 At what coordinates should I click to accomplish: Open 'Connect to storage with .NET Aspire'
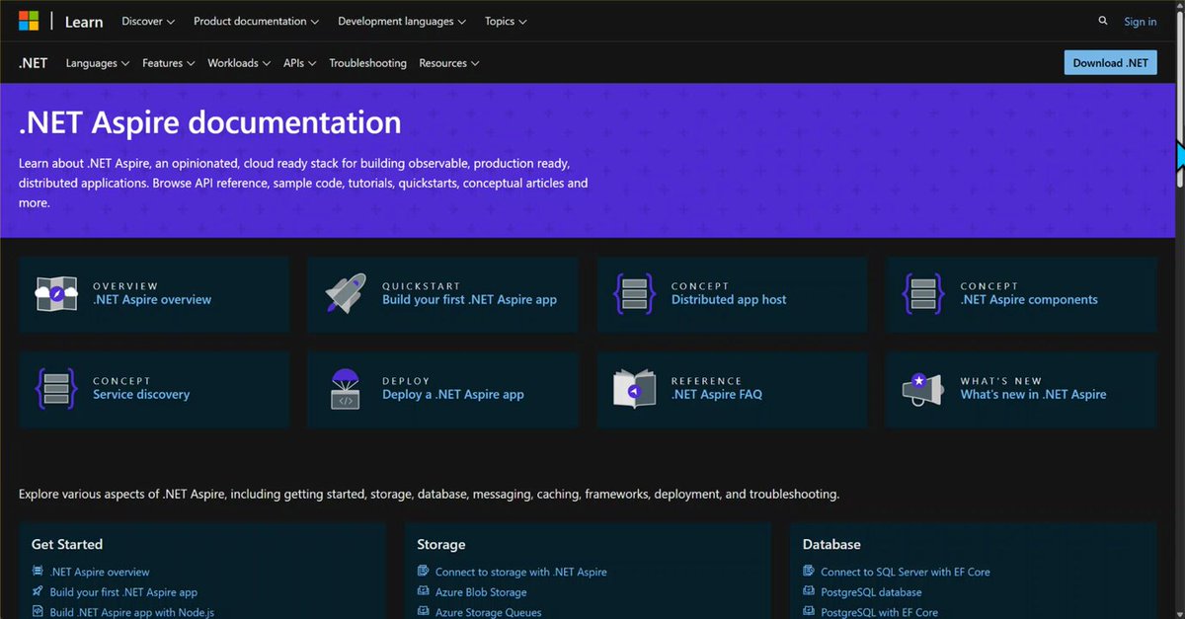point(521,572)
